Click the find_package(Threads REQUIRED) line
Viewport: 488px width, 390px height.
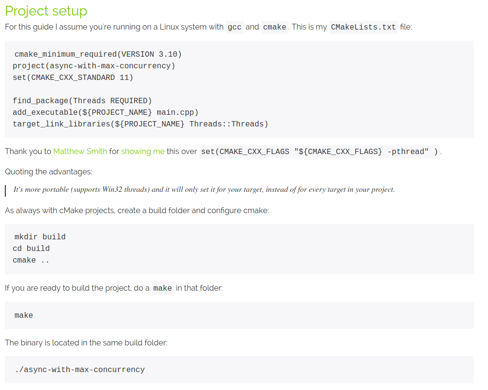coord(82,101)
